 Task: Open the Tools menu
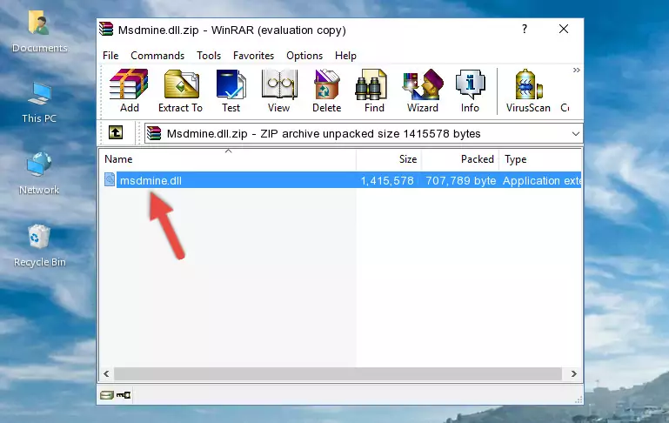pos(209,56)
